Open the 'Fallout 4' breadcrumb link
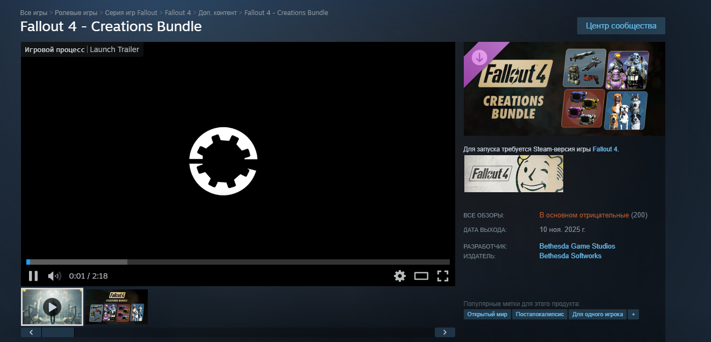This screenshot has width=711, height=342. (x=178, y=12)
